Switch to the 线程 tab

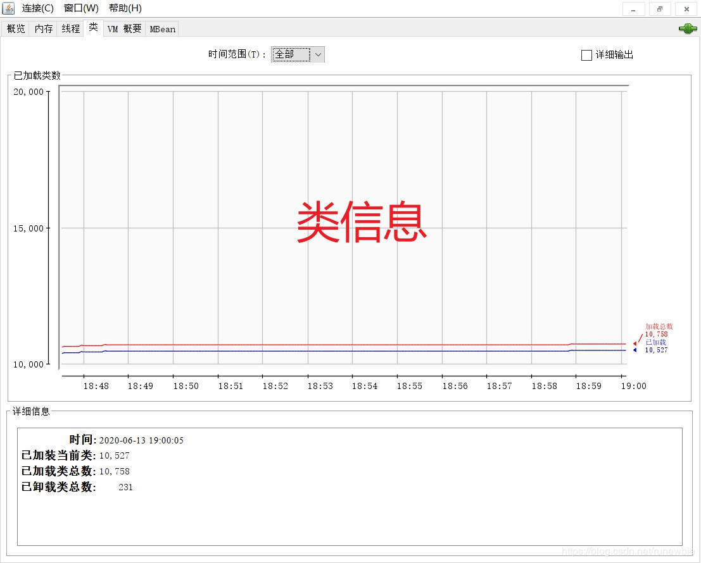(x=71, y=28)
